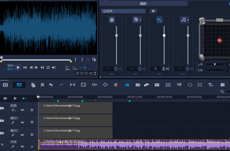230x151 pixels.
Task: Switch to Storyboard view
Action: pos(5,85)
